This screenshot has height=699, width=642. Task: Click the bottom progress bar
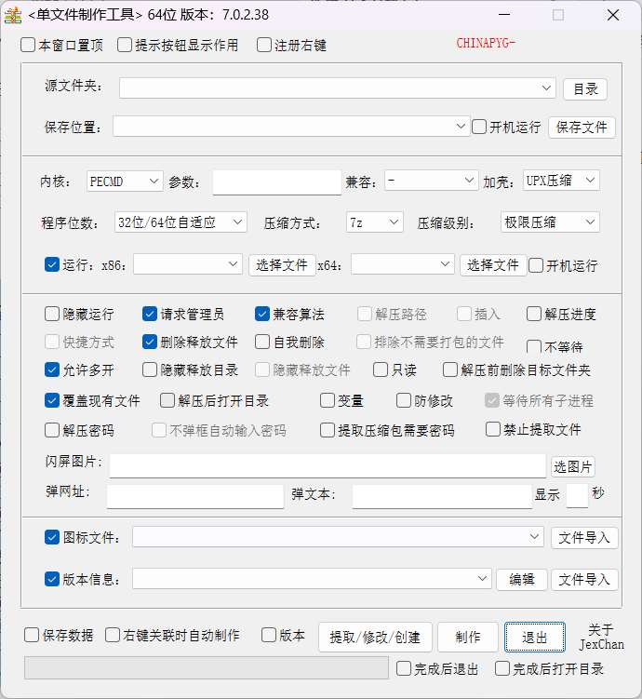pyautogui.click(x=206, y=668)
